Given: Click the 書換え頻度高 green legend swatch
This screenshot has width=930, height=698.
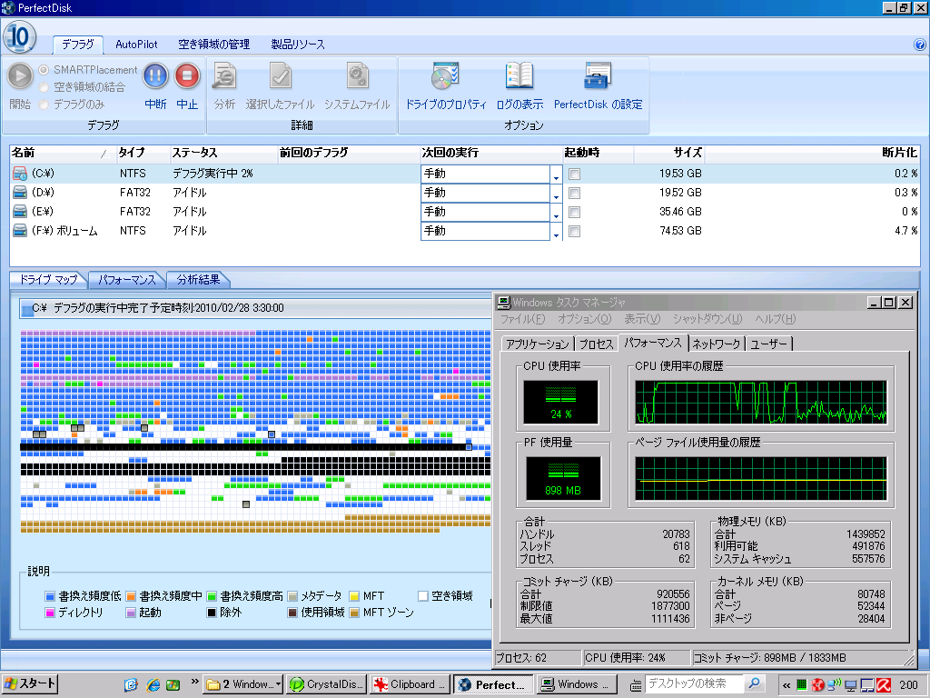Looking at the screenshot, I should click(212, 596).
